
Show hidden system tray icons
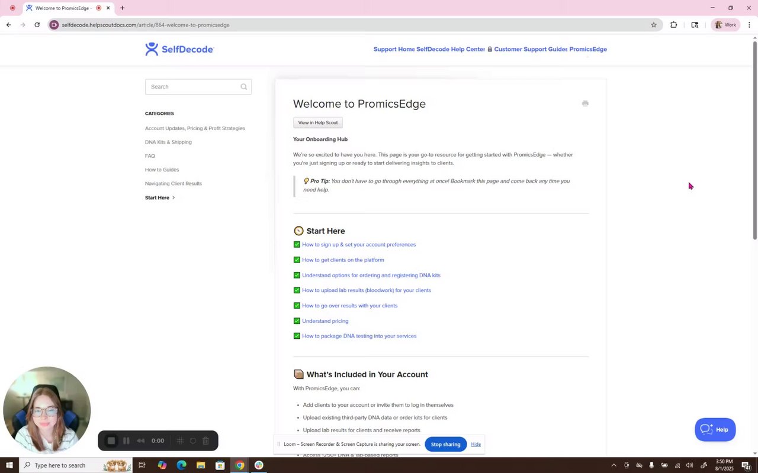(614, 465)
